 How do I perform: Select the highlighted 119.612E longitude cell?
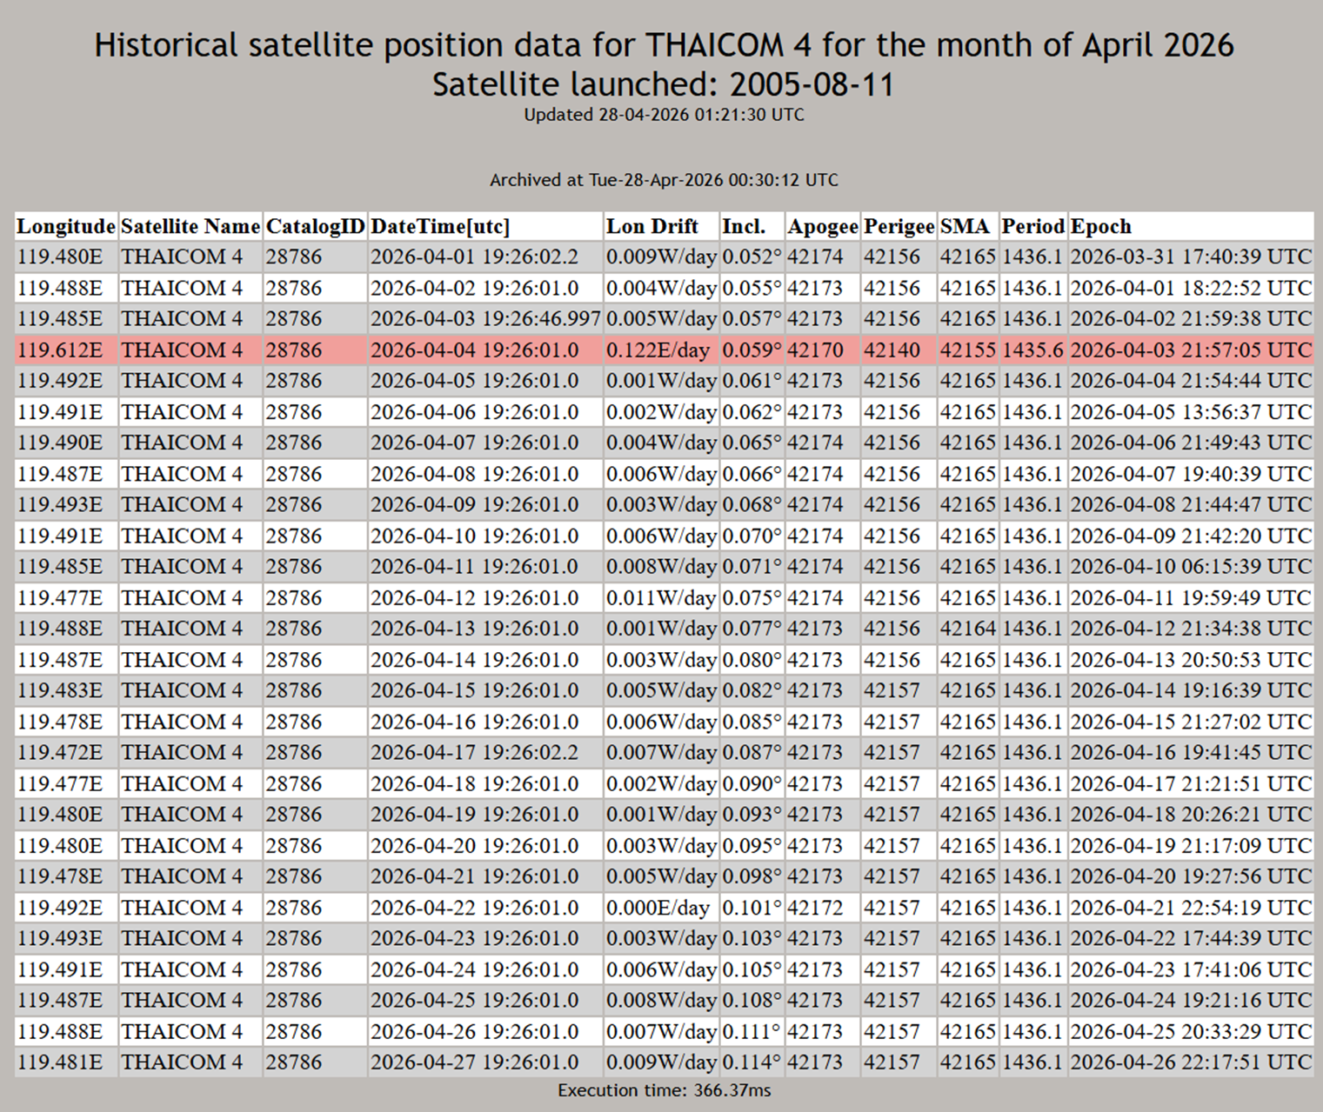[x=60, y=350]
